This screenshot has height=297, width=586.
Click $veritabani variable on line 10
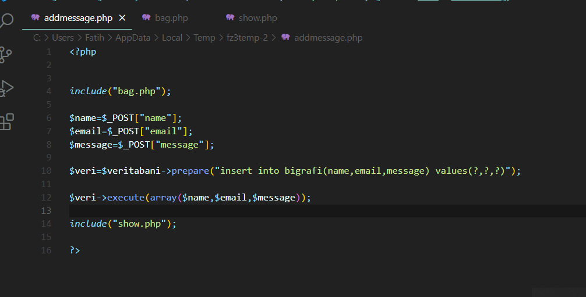pyautogui.click(x=131, y=170)
